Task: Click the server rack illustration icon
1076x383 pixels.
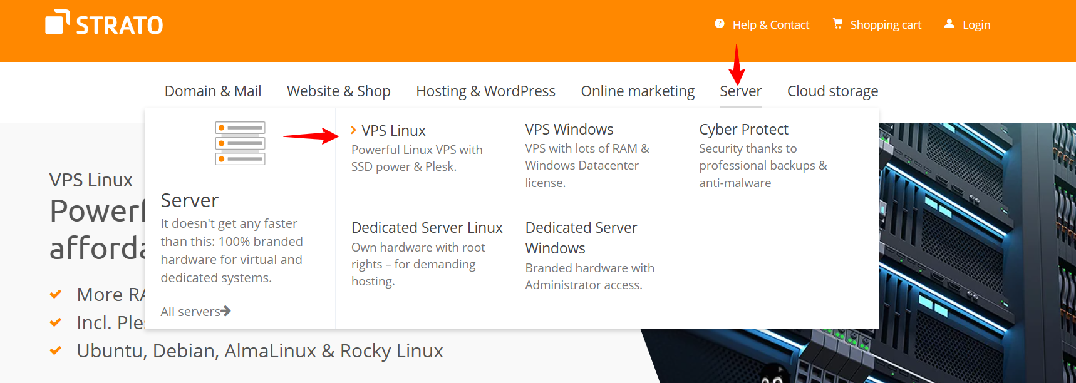Action: pyautogui.click(x=240, y=143)
